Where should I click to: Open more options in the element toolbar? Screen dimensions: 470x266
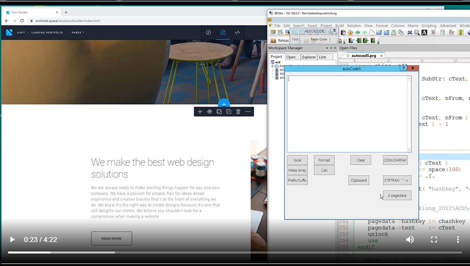pyautogui.click(x=248, y=112)
